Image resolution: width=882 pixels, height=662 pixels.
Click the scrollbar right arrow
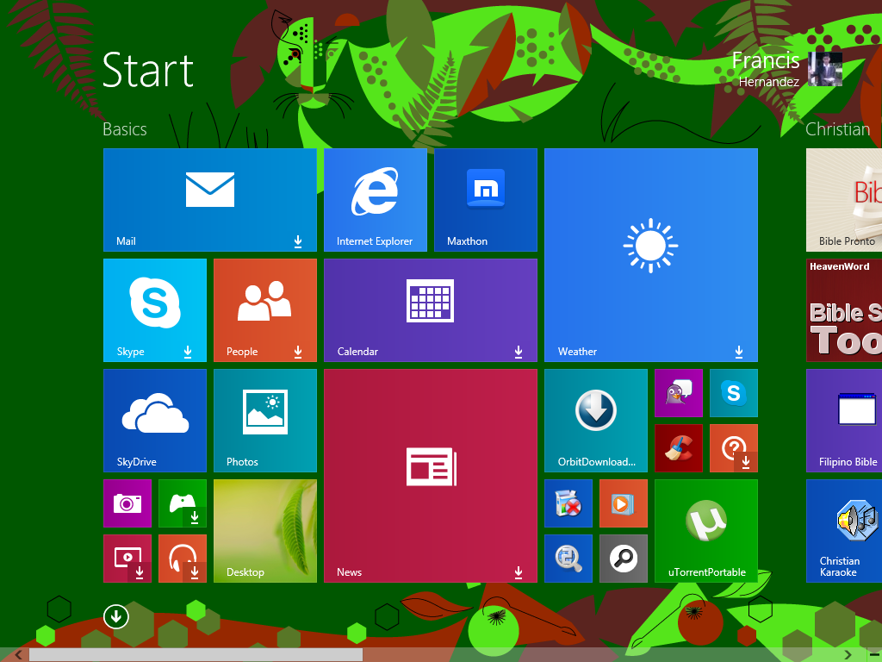pos(848,655)
